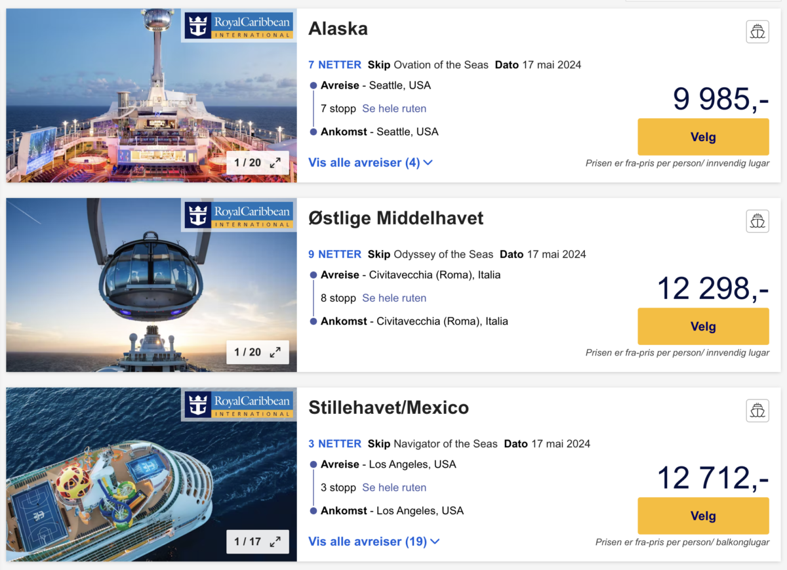Screen dimensions: 787x570
Task: Expand Vis alle avreiser (4) for Alaska
Action: tap(371, 163)
